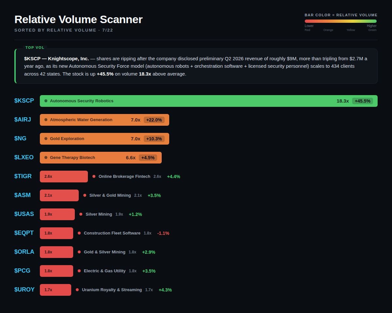The image size is (392, 313).
Task: Click the red dot beside Uranium Royalty & Streaming
Action: click(77, 290)
